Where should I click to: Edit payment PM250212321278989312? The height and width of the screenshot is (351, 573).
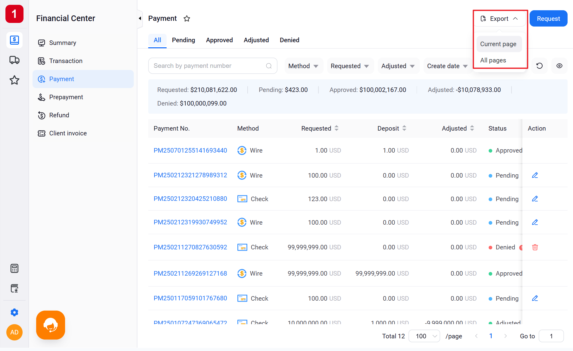coord(535,175)
